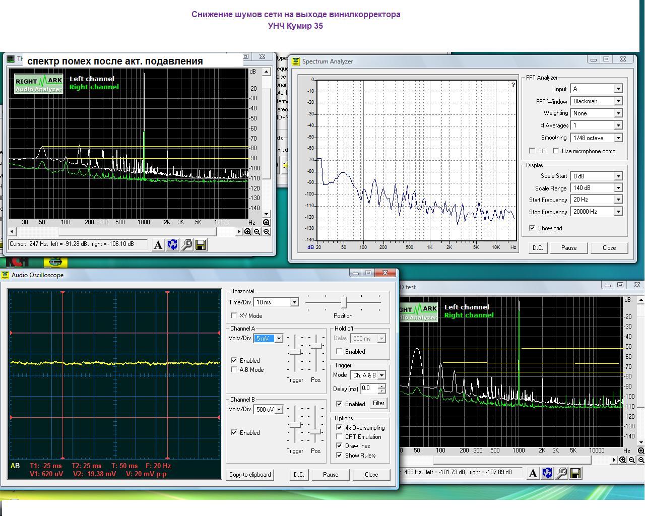Click the blue refresh arrows beside the 247 Hz readout
This screenshot has height=516, width=645.
pos(172,245)
